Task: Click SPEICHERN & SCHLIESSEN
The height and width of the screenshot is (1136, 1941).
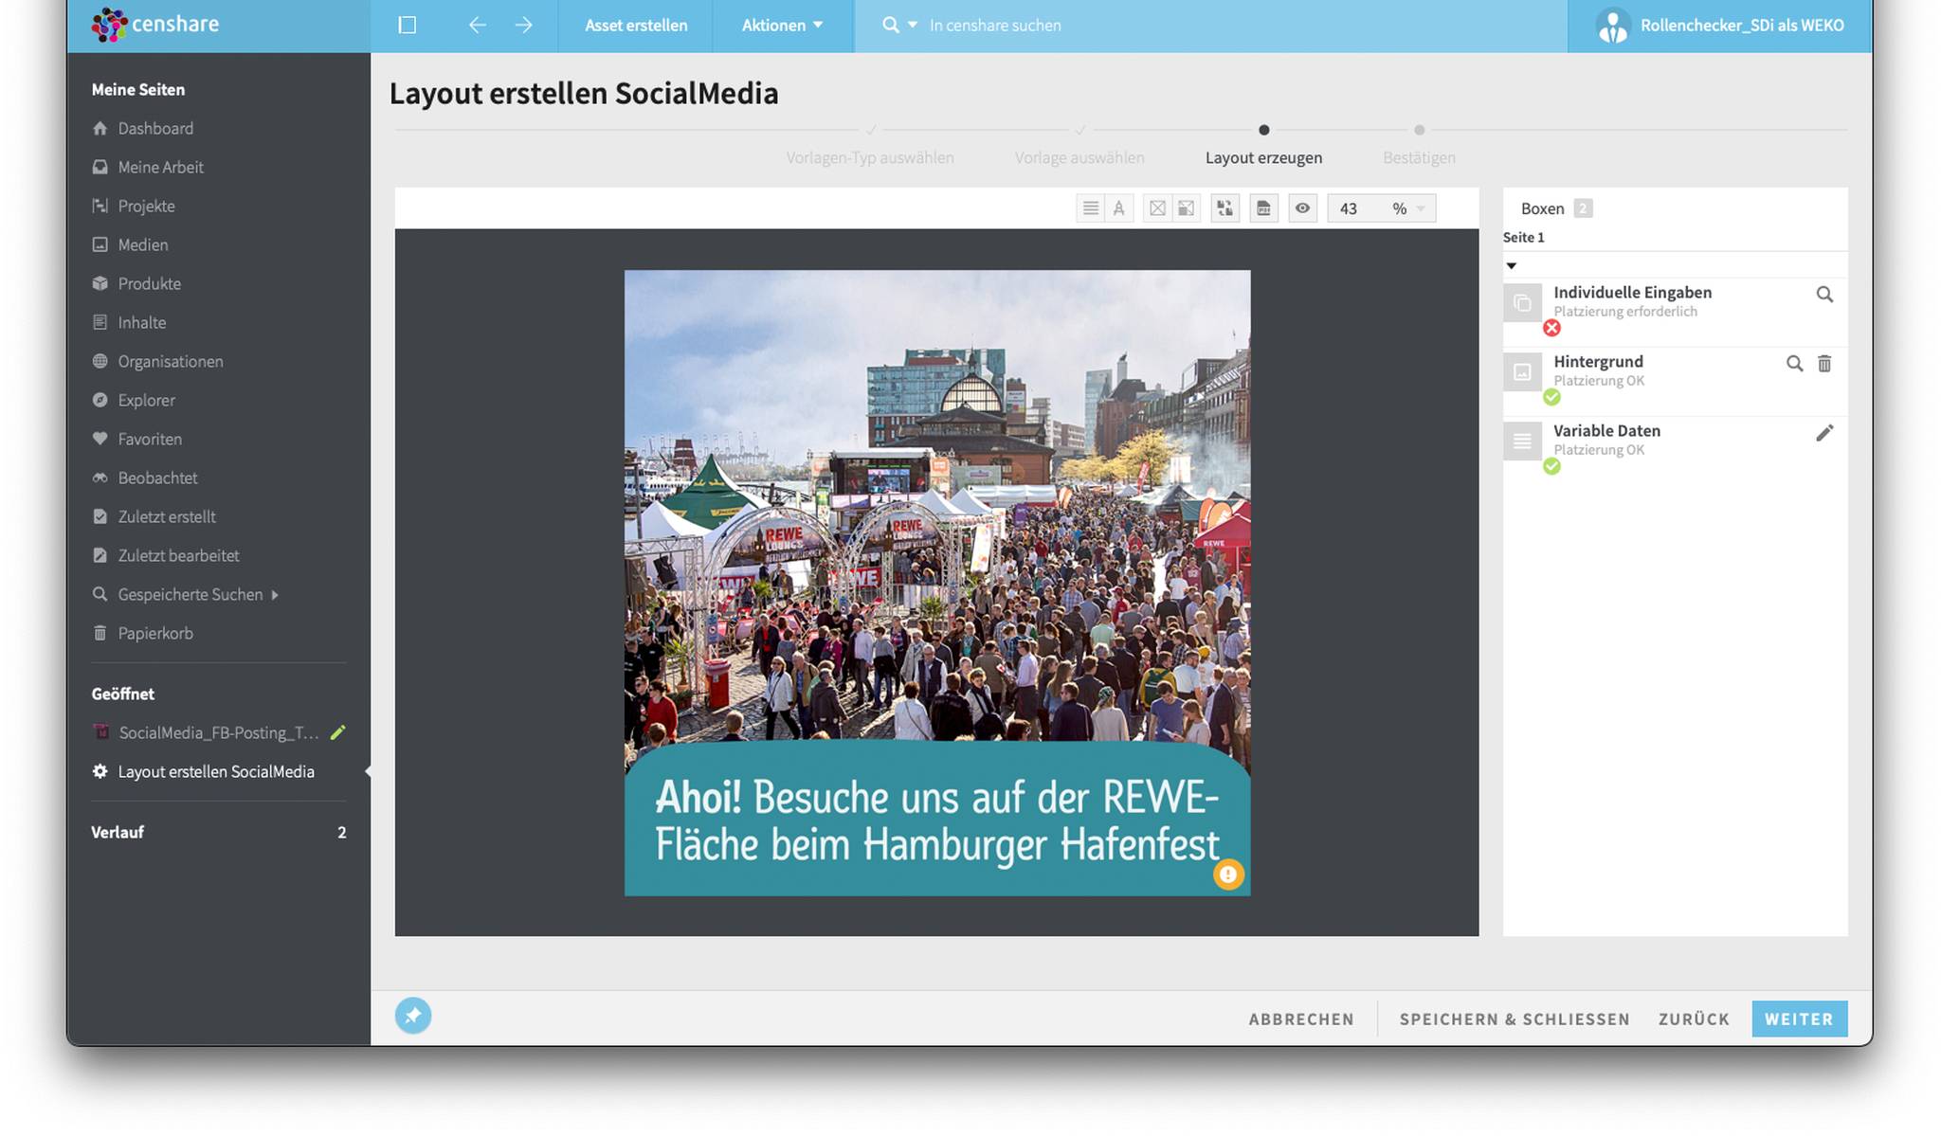Action: pos(1515,1019)
